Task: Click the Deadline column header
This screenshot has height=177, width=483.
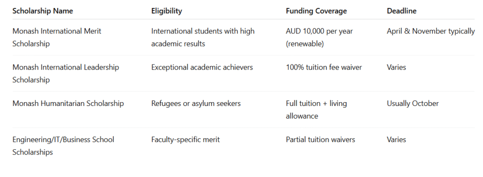Action: (x=402, y=11)
